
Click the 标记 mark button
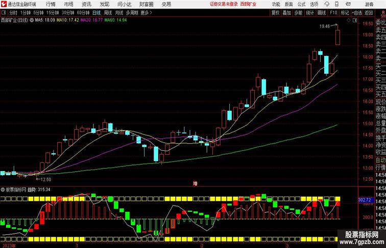pyautogui.click(x=345, y=13)
